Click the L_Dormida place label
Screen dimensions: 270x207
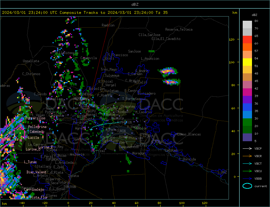pos(187,159)
